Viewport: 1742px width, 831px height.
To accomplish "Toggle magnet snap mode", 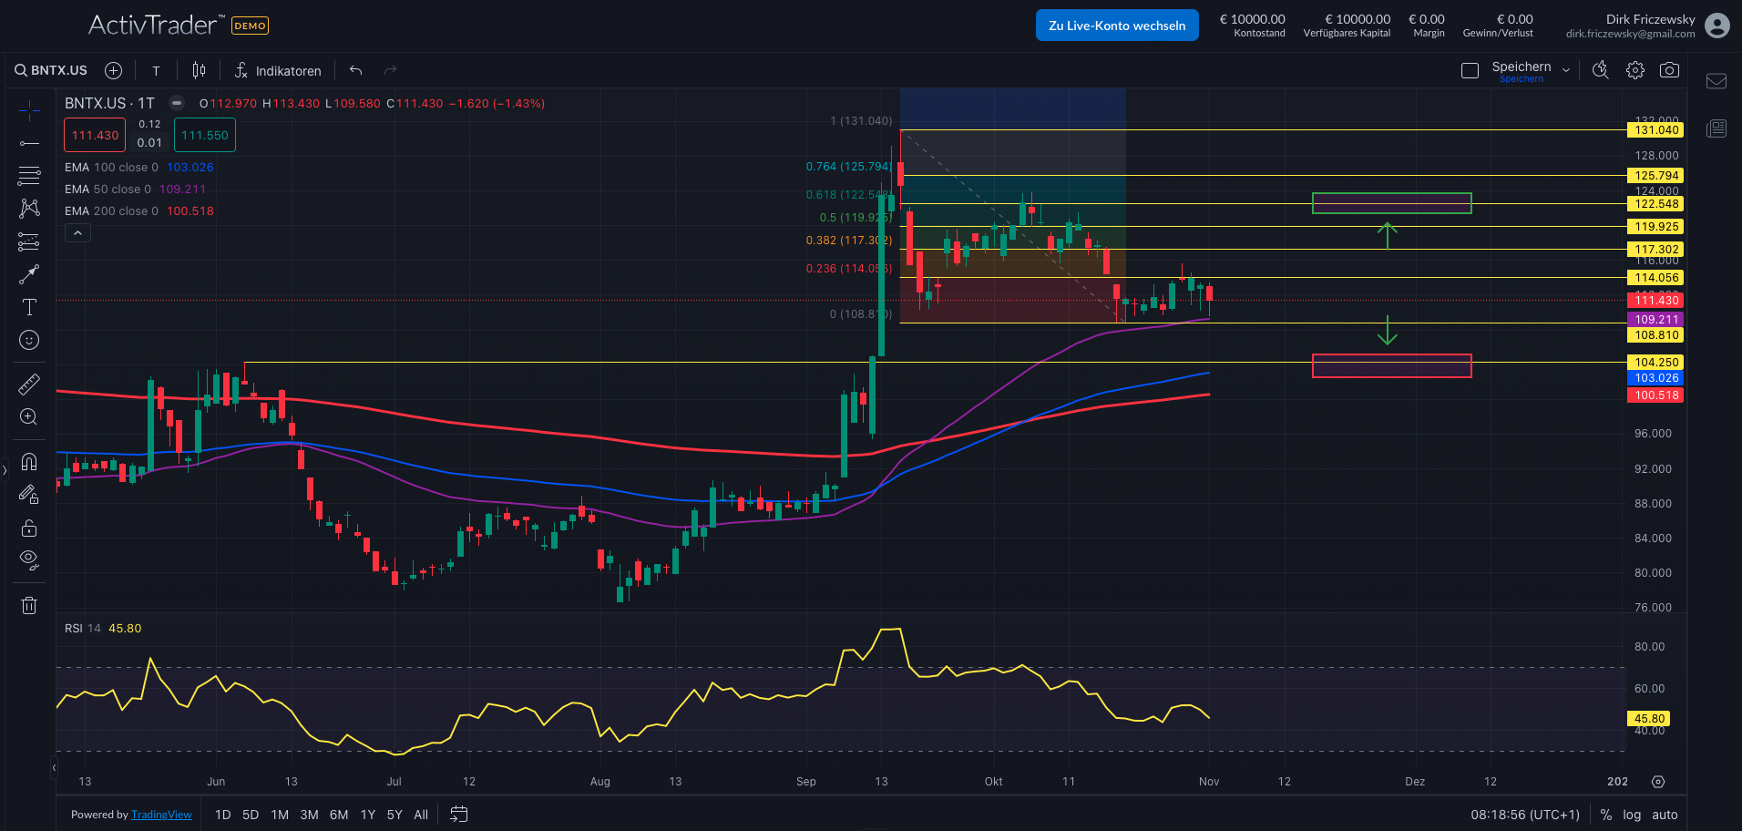I will pyautogui.click(x=29, y=462).
